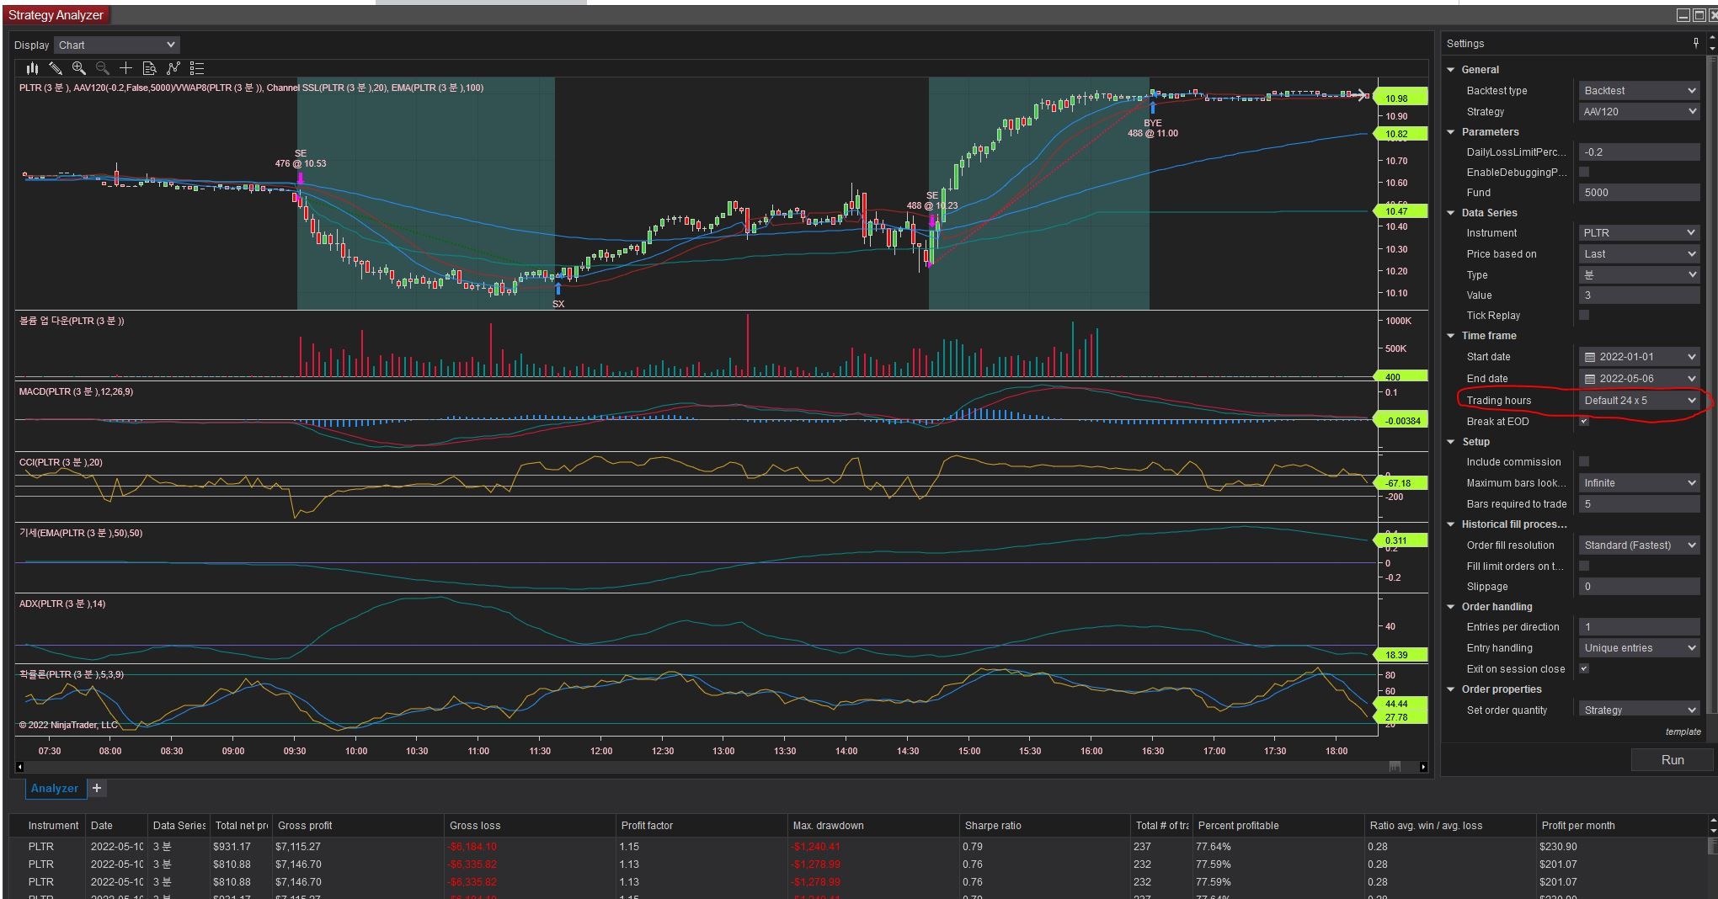Open the Price based on dropdown
This screenshot has height=899, width=1718.
point(1639,253)
